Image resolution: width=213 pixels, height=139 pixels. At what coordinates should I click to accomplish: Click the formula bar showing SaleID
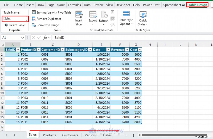point(132,38)
